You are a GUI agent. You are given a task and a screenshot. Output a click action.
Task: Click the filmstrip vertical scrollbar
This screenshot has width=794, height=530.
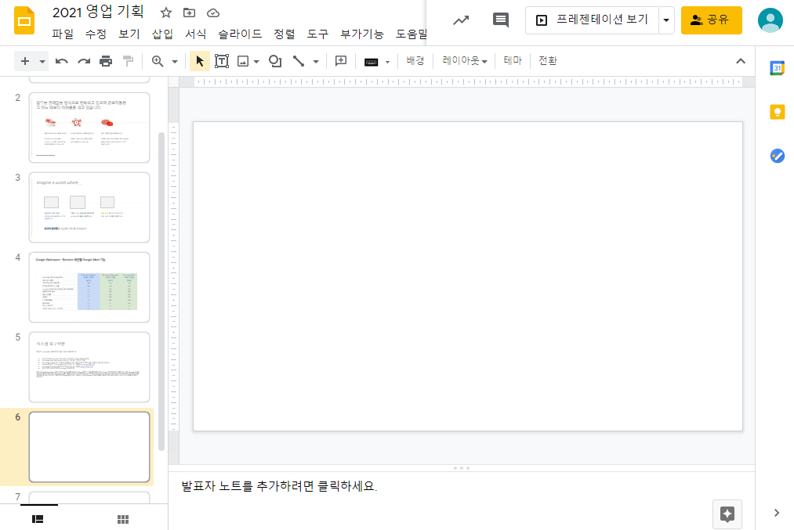(x=161, y=291)
